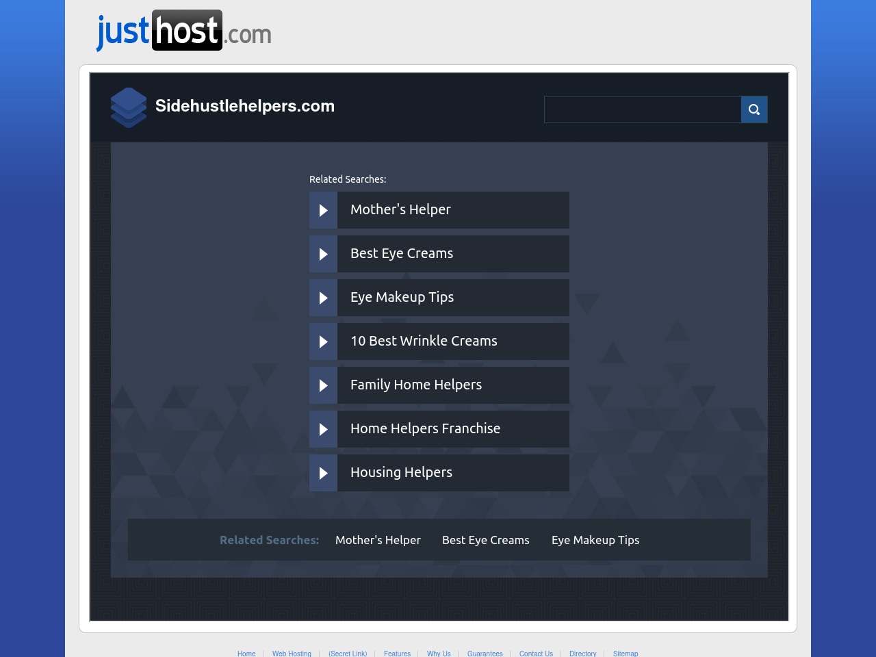
Task: Open the Sidehustlehelpers.com title link
Action: coord(245,106)
